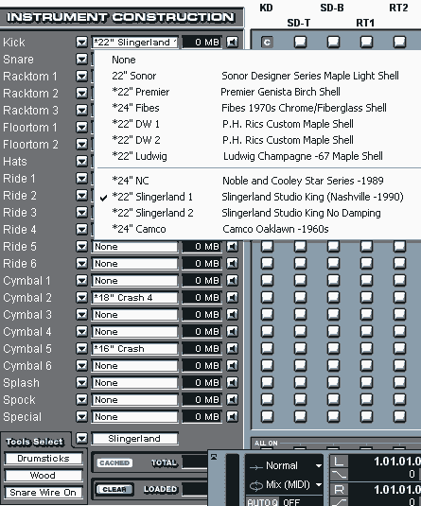421x506 pixels.
Task: Choose *24" NC Noble and Cooley
Action: pyautogui.click(x=257, y=181)
